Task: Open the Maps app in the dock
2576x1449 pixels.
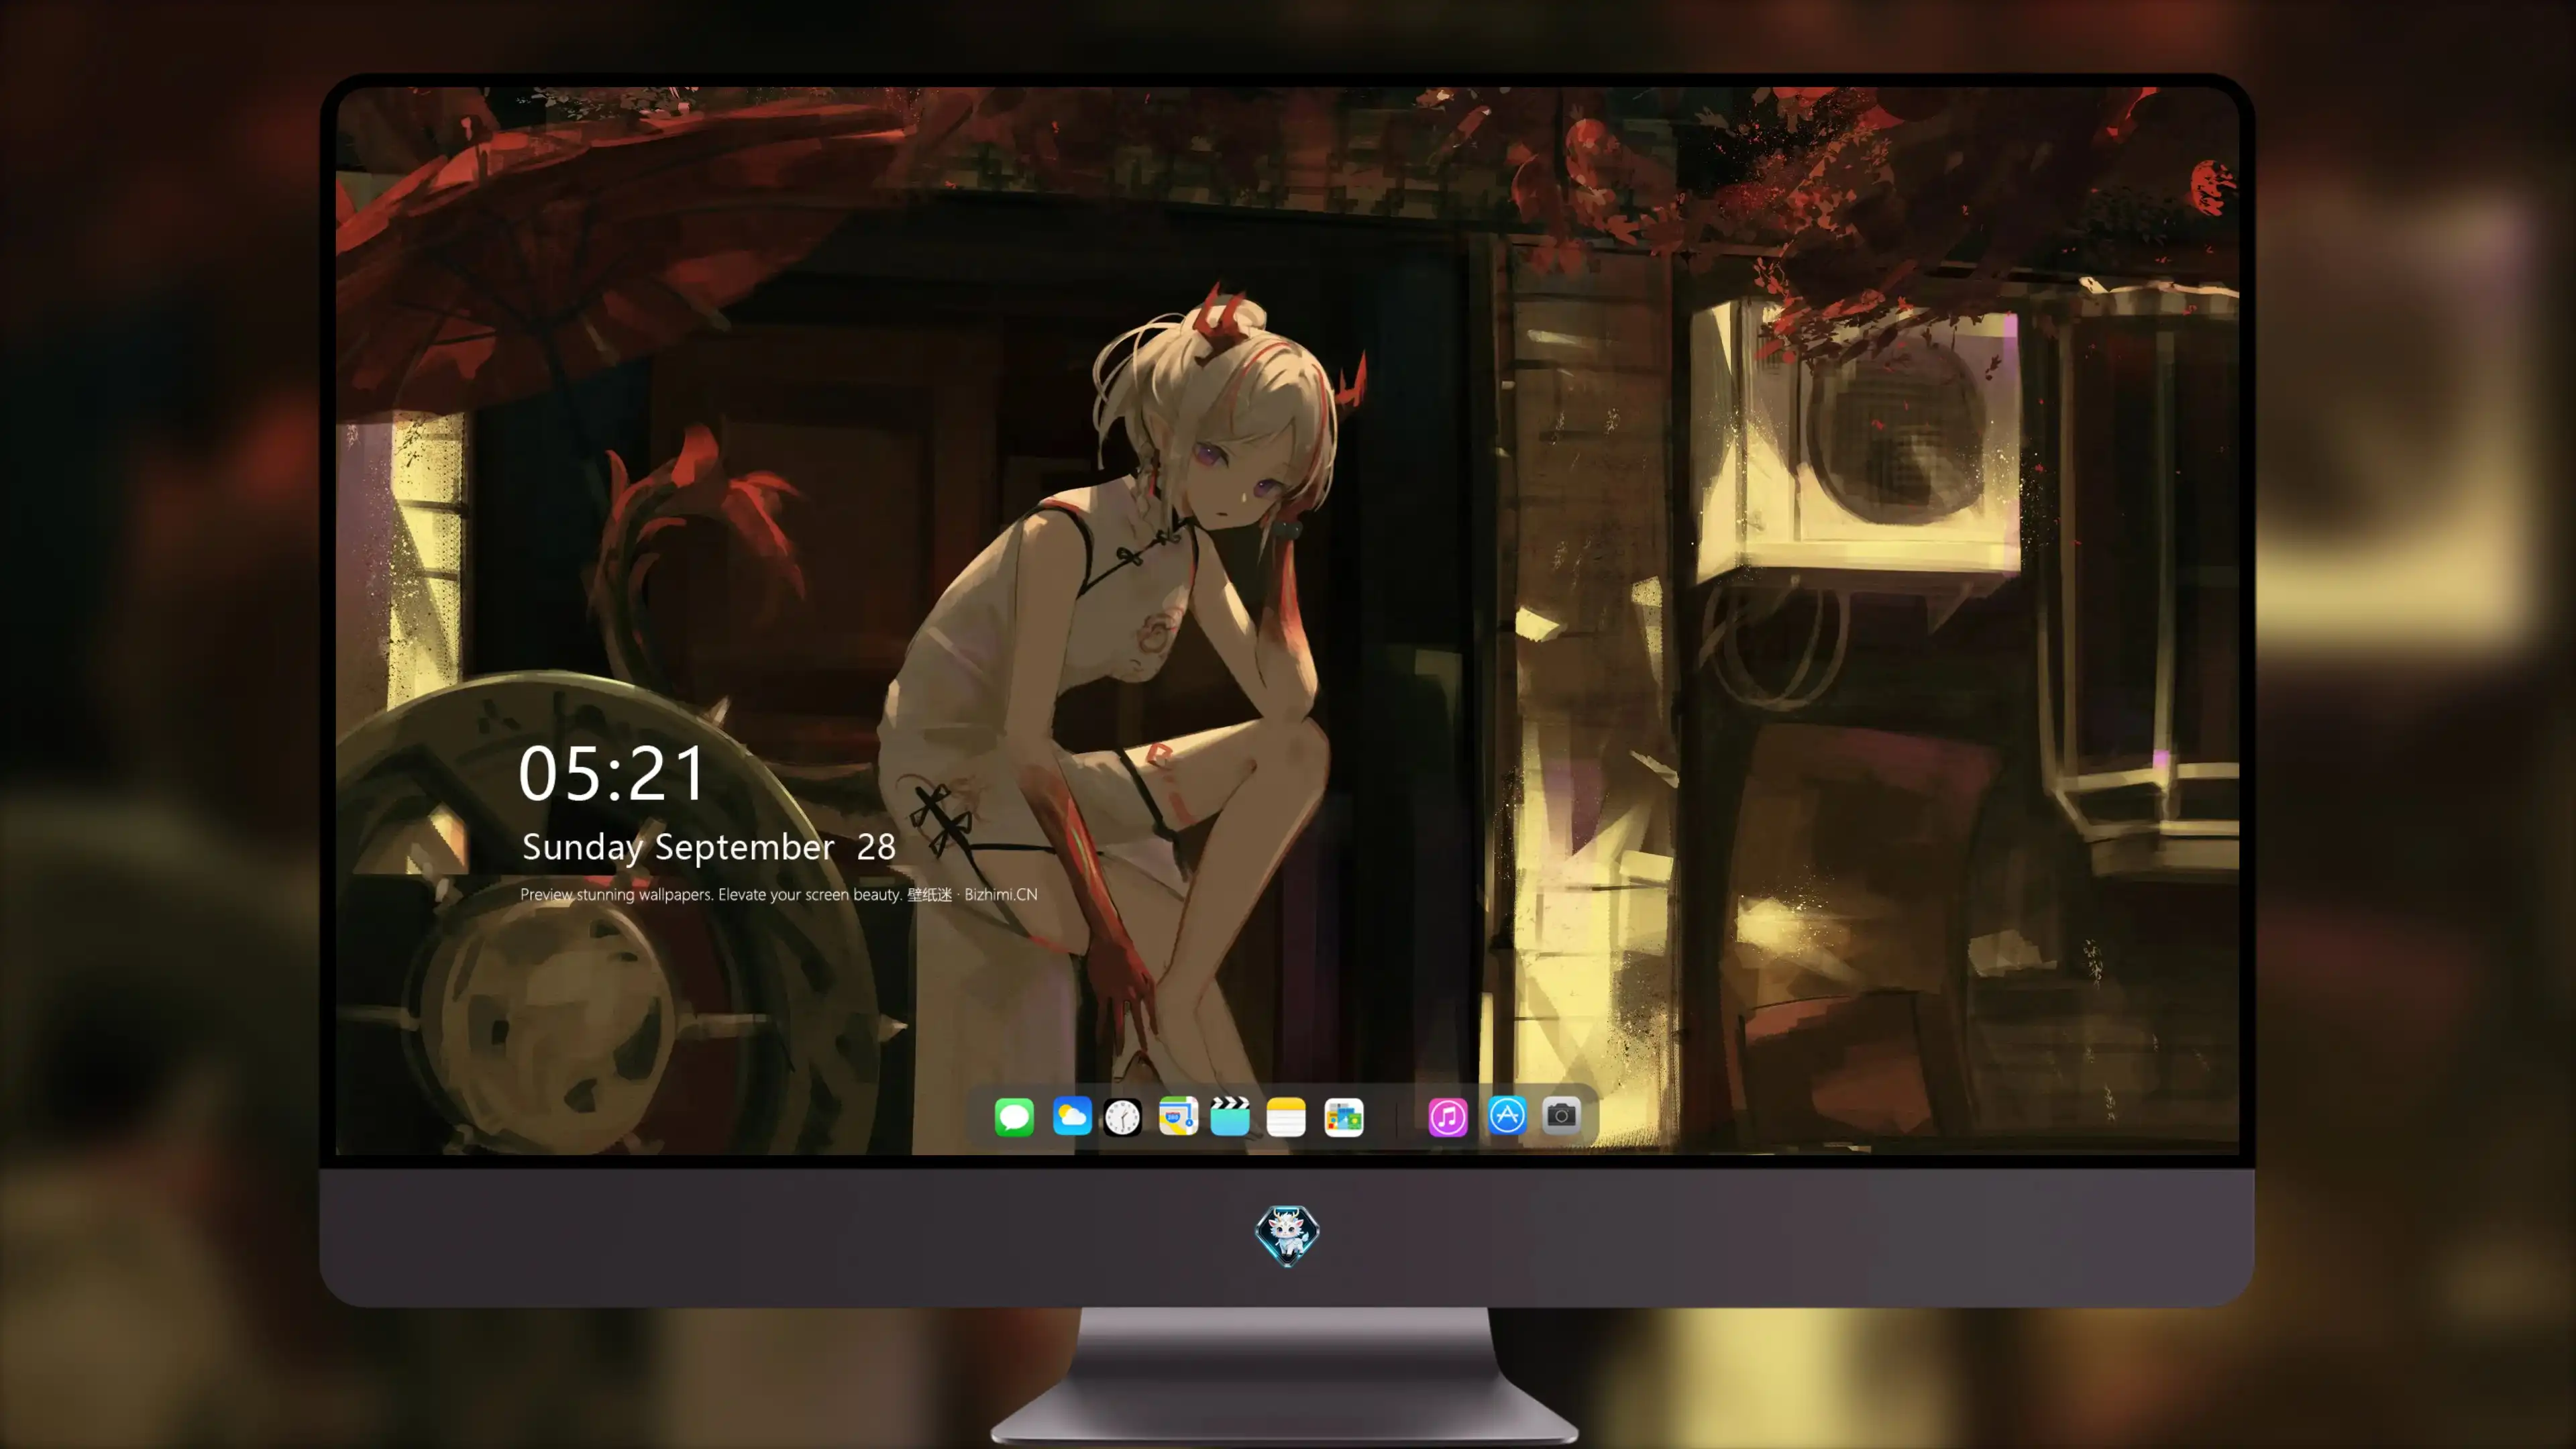Action: click(1178, 1116)
